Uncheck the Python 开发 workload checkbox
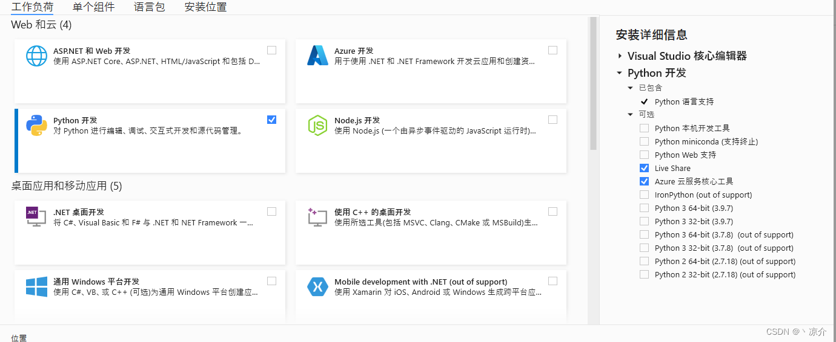This screenshot has height=342, width=836. coord(271,120)
